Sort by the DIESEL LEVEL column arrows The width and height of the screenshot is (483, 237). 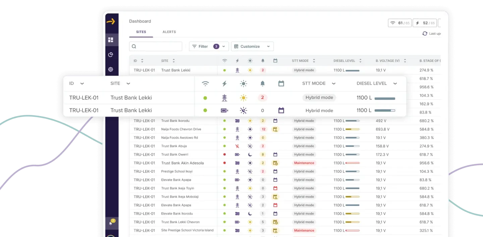click(x=360, y=61)
